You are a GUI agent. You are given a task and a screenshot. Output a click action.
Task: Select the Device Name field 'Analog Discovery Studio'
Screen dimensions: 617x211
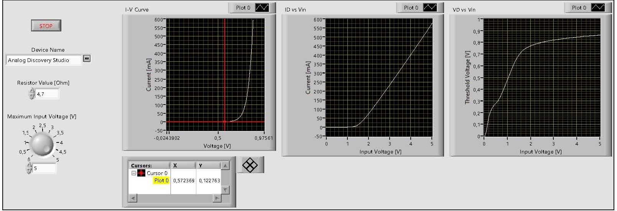44,60
